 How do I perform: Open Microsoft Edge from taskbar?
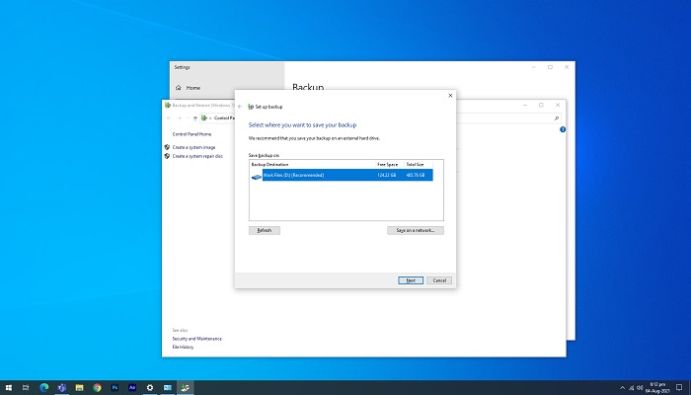coord(42,387)
